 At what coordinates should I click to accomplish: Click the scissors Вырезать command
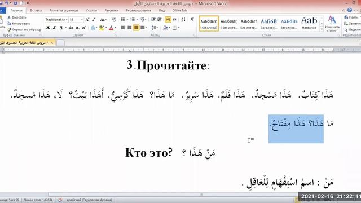pyautogui.click(x=17, y=17)
